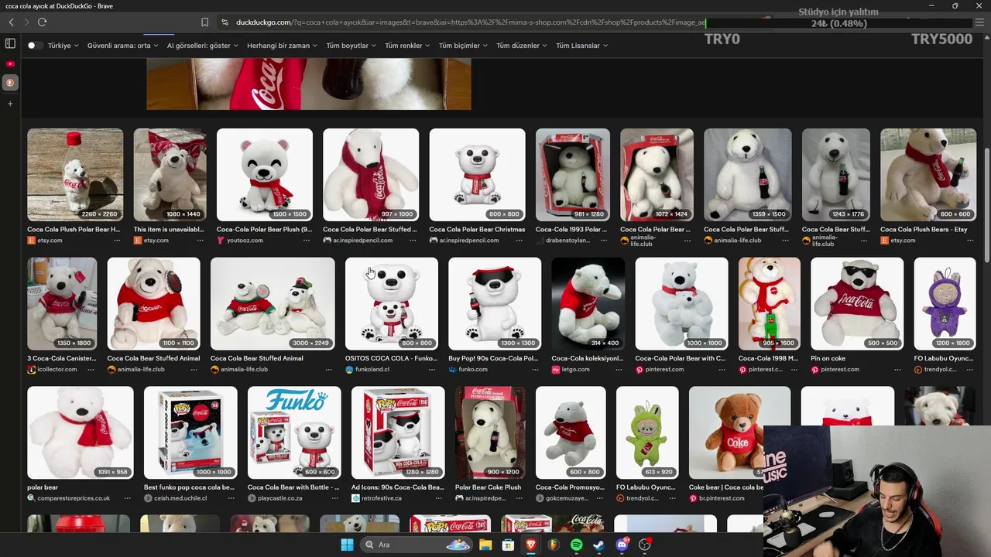Open the Coca-Cola Polar Bear Plush 1500×1500 thumbnail
Viewport: 991px width, 557px height.
pyautogui.click(x=265, y=175)
